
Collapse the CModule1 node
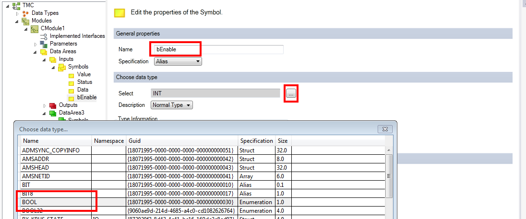(26, 29)
